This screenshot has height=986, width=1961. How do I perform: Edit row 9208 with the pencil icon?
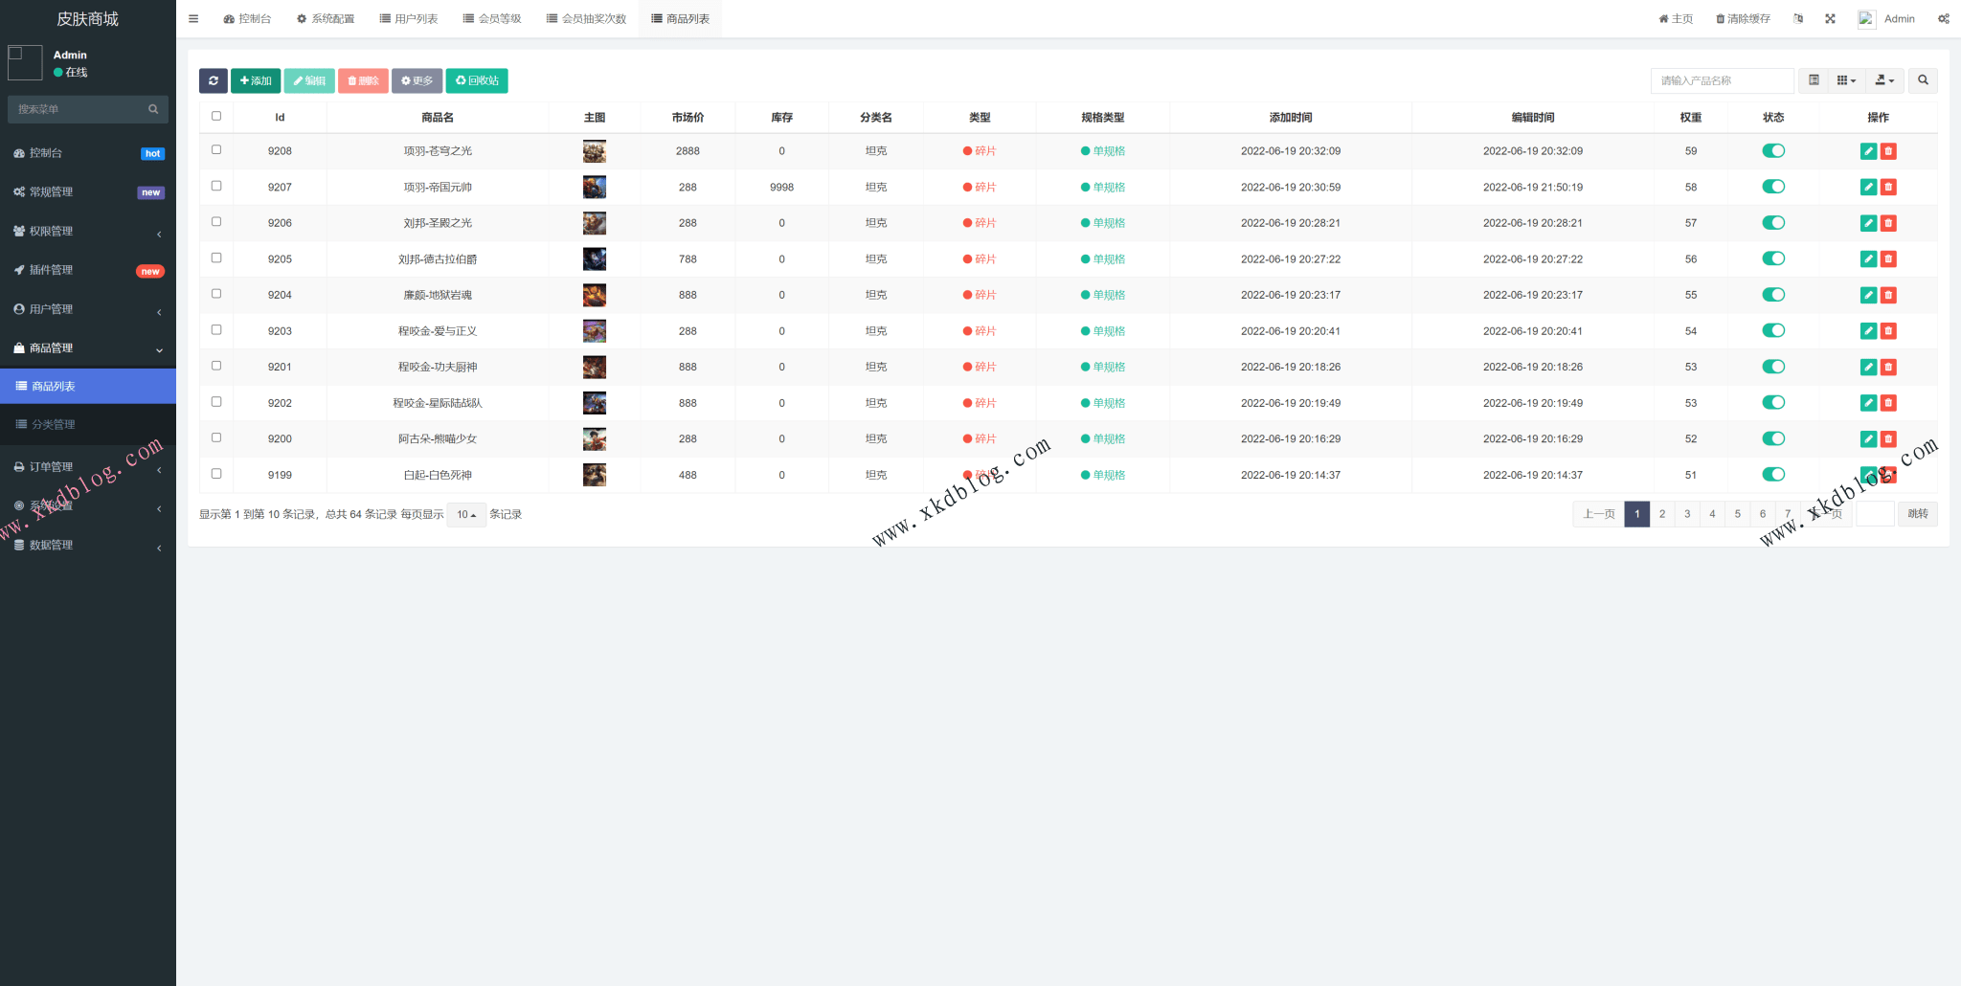click(x=1868, y=151)
